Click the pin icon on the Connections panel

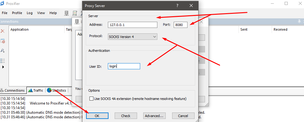pyautogui.click(x=299, y=21)
